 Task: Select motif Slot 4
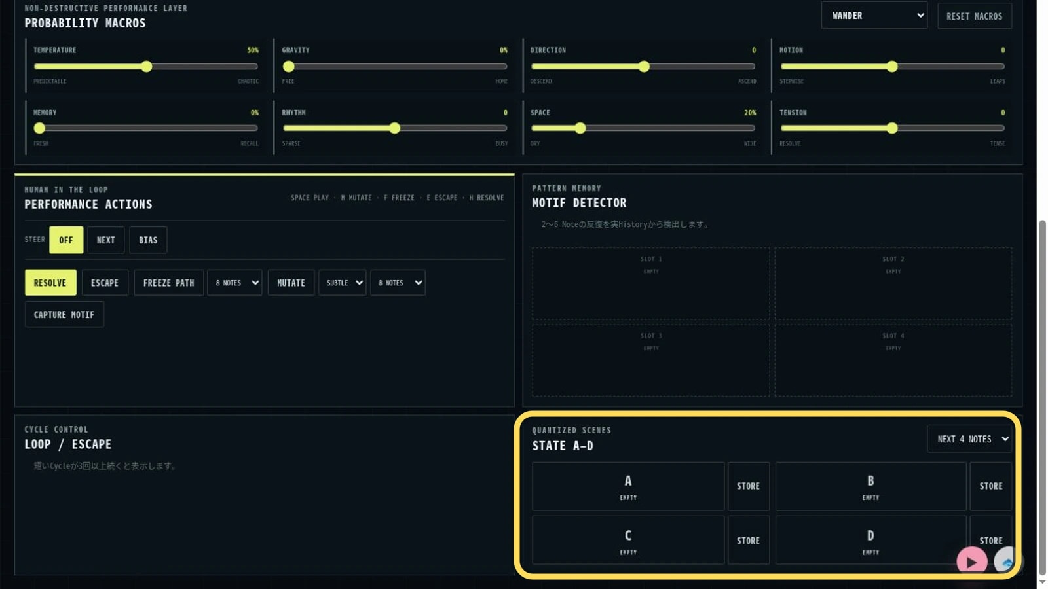pyautogui.click(x=893, y=360)
